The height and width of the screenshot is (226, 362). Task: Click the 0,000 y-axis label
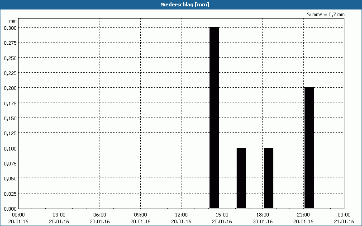tap(10, 209)
